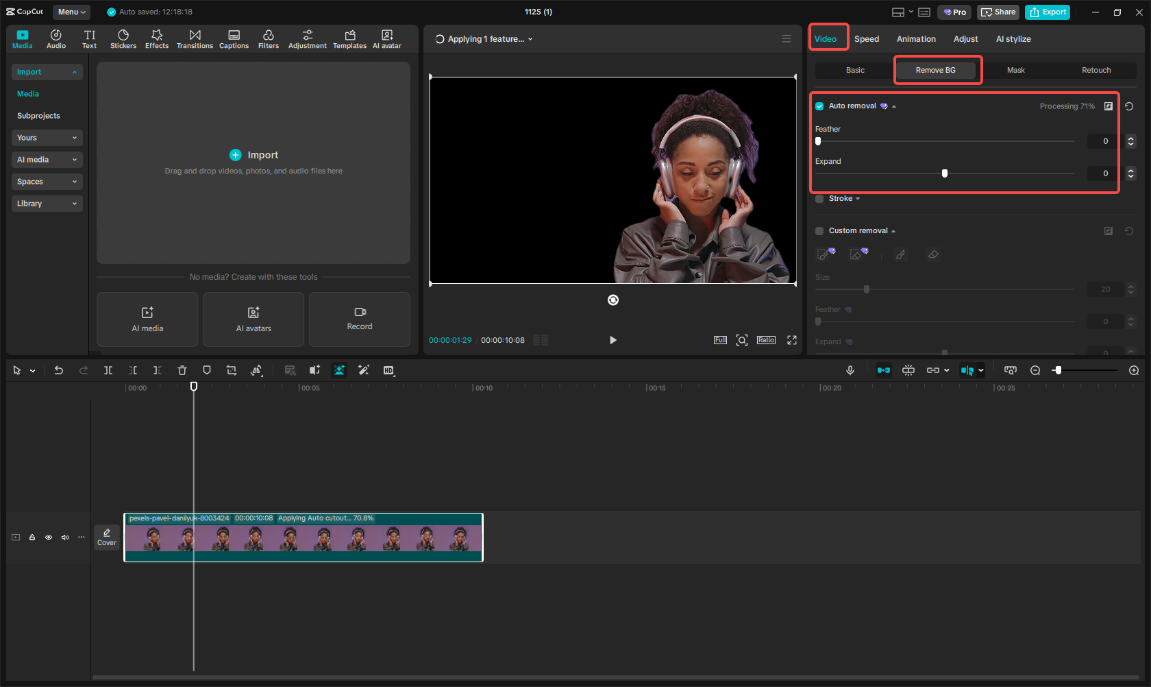Click the voiceover microphone icon

coord(850,370)
